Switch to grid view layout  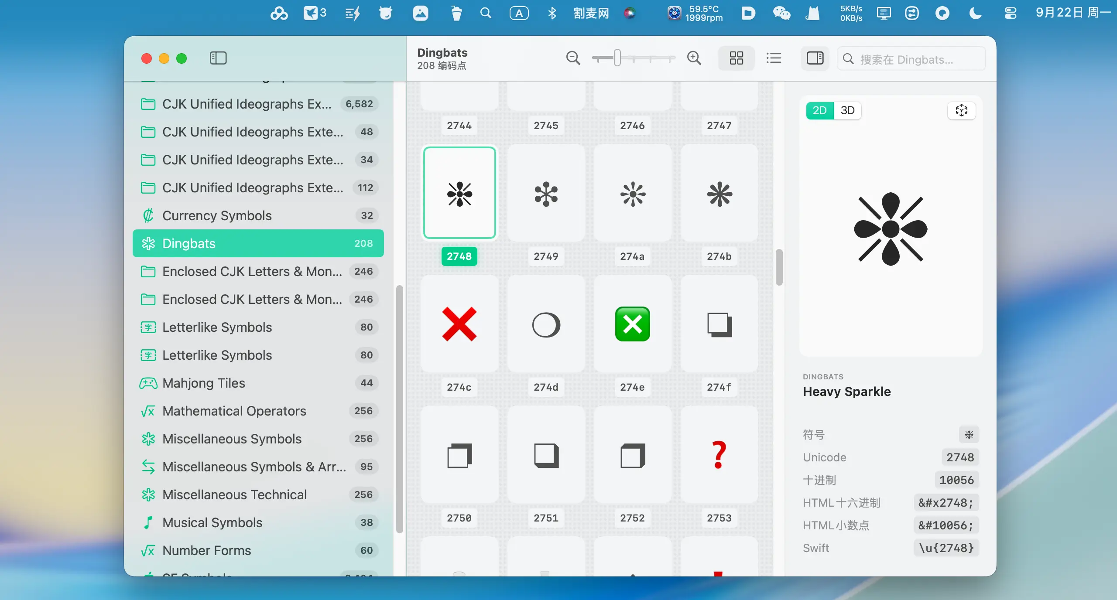736,58
